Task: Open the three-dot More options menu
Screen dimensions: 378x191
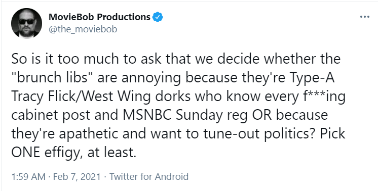Action: tap(364, 17)
